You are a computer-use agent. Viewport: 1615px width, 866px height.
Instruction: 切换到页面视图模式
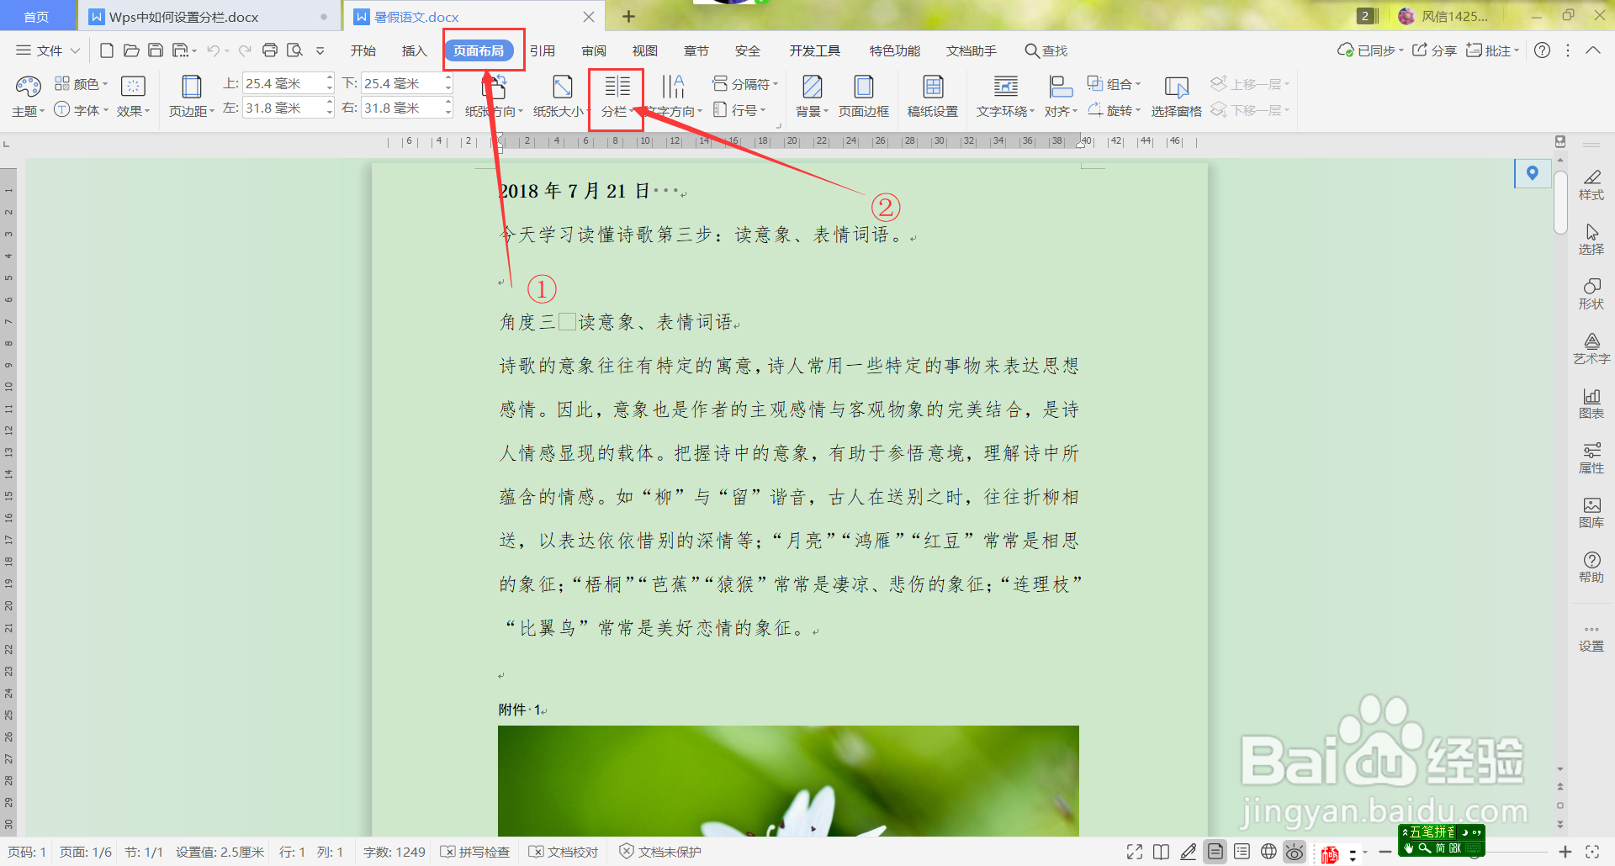click(1215, 852)
